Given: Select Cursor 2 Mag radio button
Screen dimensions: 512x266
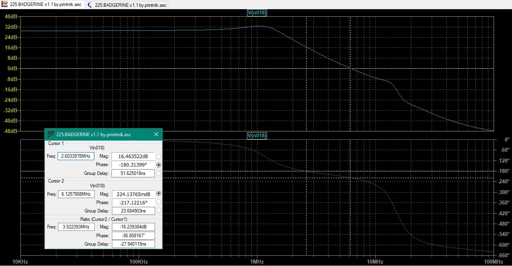Looking at the screenshot, I should (159, 193).
